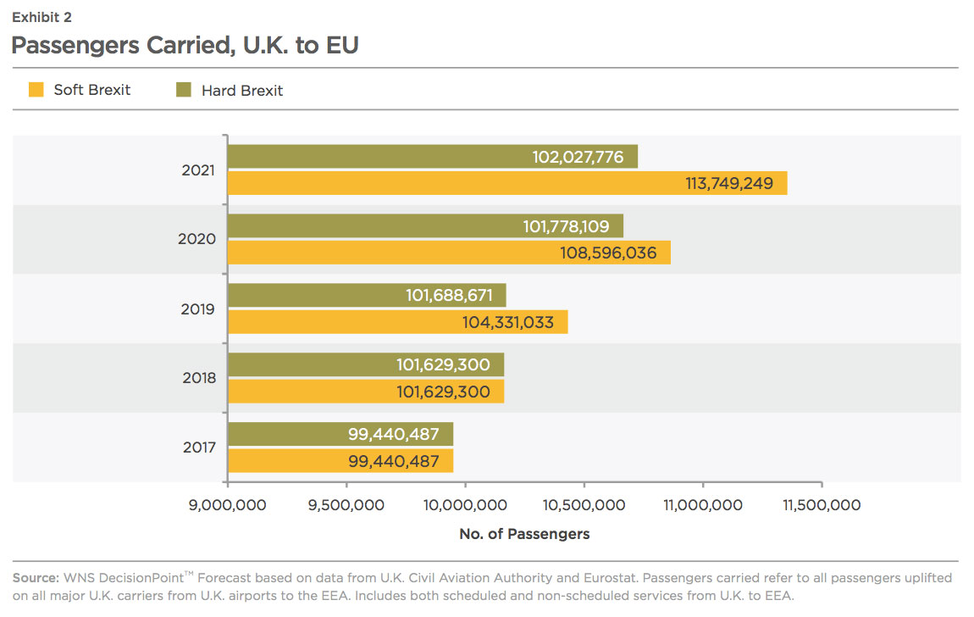
Task: Click the Soft Brexit yellow legend swatch
Action: 36,90
